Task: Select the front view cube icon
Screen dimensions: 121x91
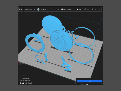Action: click(x=23, y=83)
